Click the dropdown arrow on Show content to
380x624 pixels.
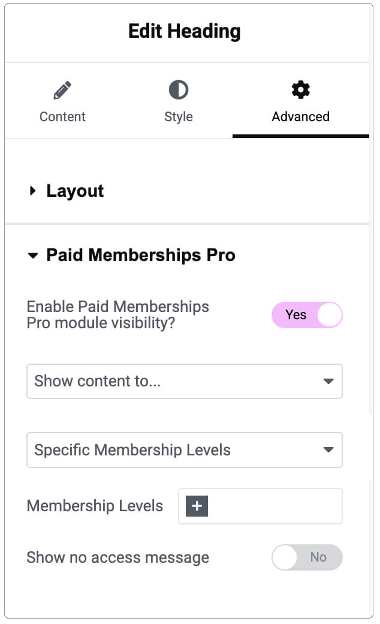coord(328,381)
